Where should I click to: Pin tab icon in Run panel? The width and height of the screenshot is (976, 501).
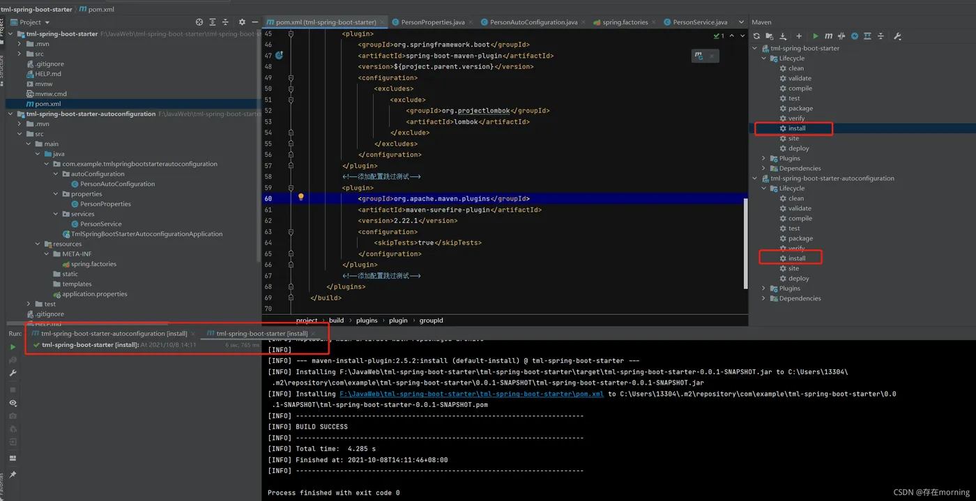click(13, 475)
